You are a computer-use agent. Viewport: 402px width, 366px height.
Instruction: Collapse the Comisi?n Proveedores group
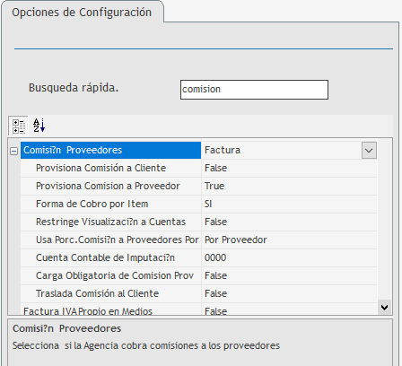[x=14, y=151]
